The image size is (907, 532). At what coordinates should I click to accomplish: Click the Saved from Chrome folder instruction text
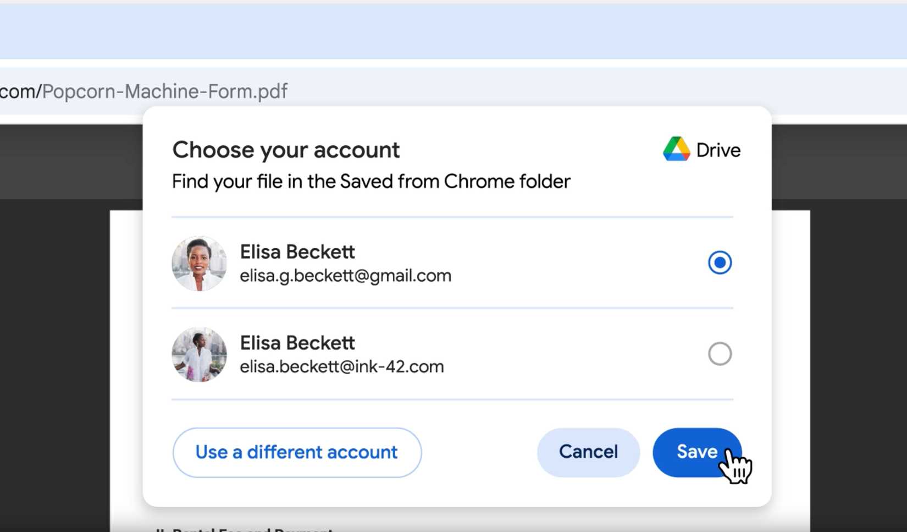[x=370, y=181]
